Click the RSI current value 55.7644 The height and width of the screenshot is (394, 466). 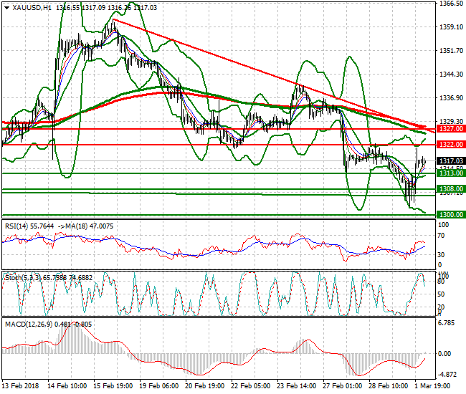42,226
